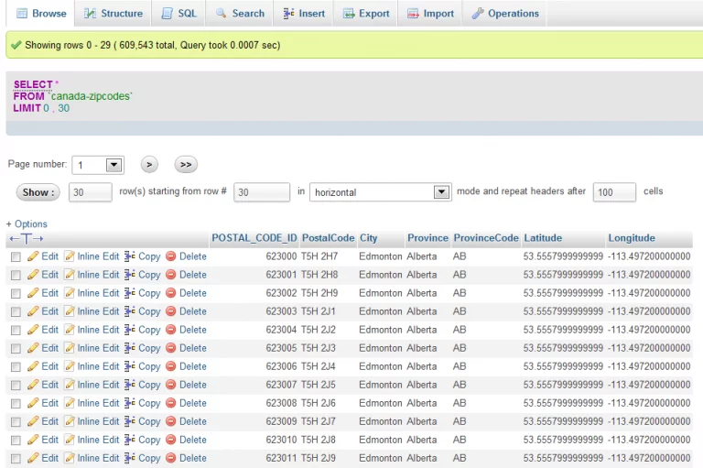Click the repeat headers after cells input
This screenshot has height=468, width=703.
[x=614, y=192]
